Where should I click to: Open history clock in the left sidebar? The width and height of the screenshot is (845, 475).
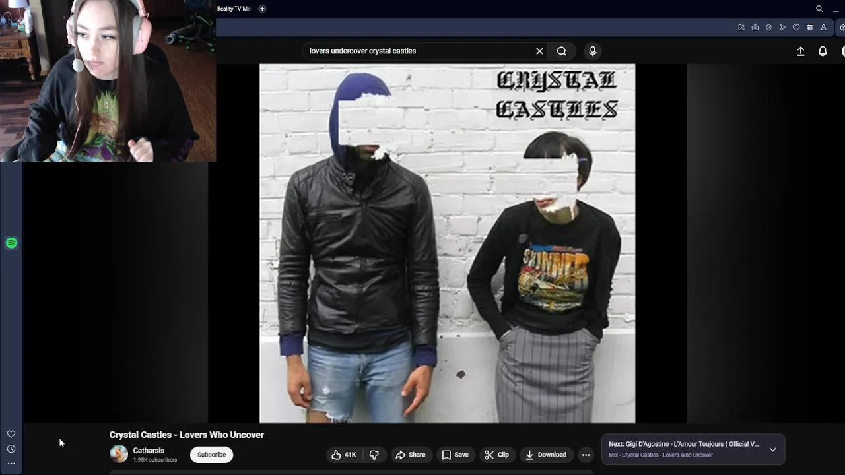[11, 449]
